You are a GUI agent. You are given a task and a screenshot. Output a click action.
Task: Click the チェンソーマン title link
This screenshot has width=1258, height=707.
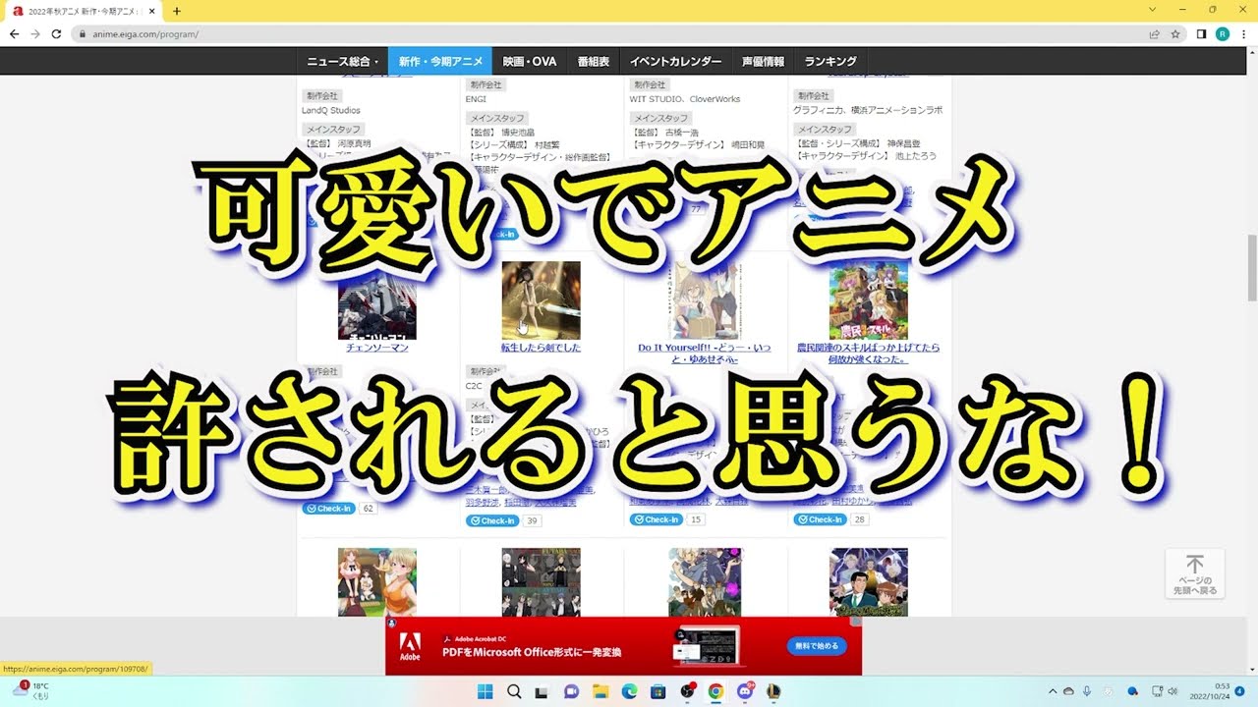376,348
